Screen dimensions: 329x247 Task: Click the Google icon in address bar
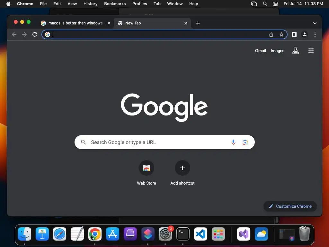click(48, 34)
